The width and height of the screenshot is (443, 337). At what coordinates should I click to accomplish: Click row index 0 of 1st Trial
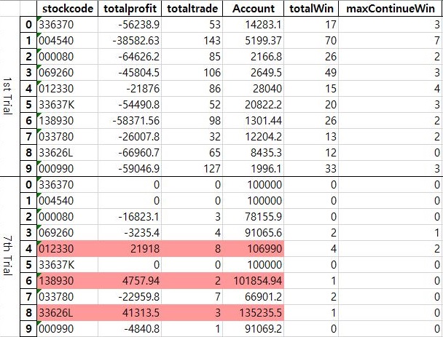tap(28, 25)
